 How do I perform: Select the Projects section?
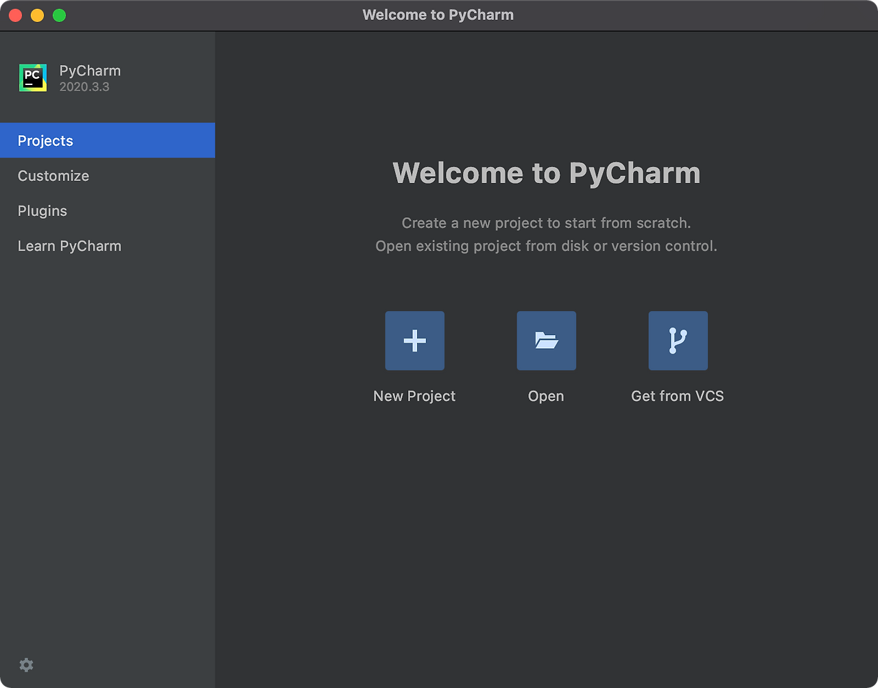click(x=45, y=140)
